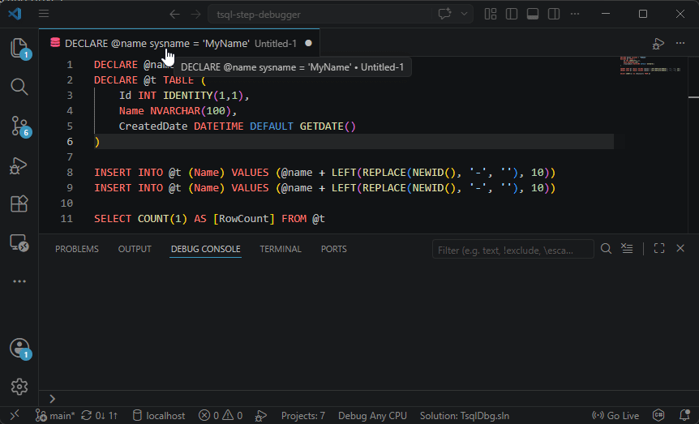Open the Extensions view
Image resolution: width=699 pixels, height=424 pixels.
click(19, 203)
